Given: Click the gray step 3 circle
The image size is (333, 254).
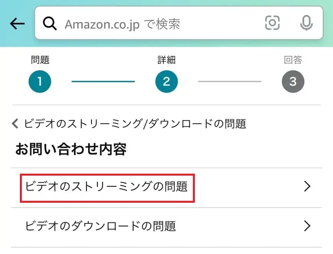Looking at the screenshot, I should (293, 81).
